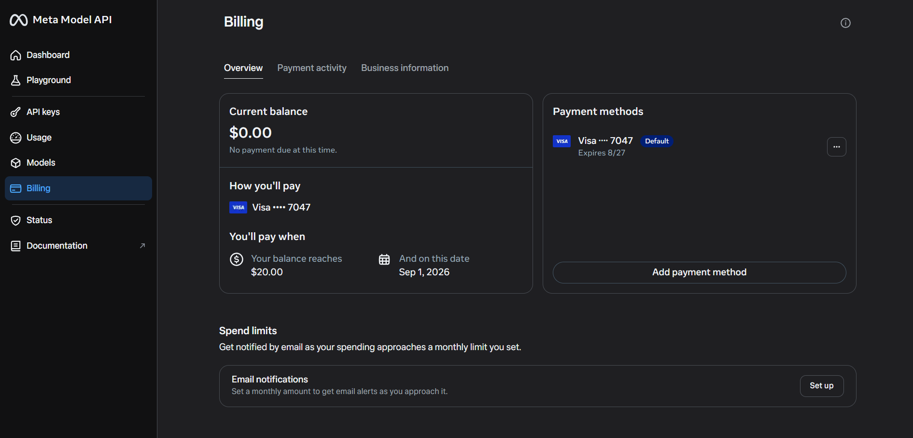Click Set up for email notifications

coord(821,386)
